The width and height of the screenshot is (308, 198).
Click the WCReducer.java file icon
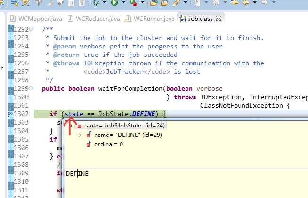(70, 19)
